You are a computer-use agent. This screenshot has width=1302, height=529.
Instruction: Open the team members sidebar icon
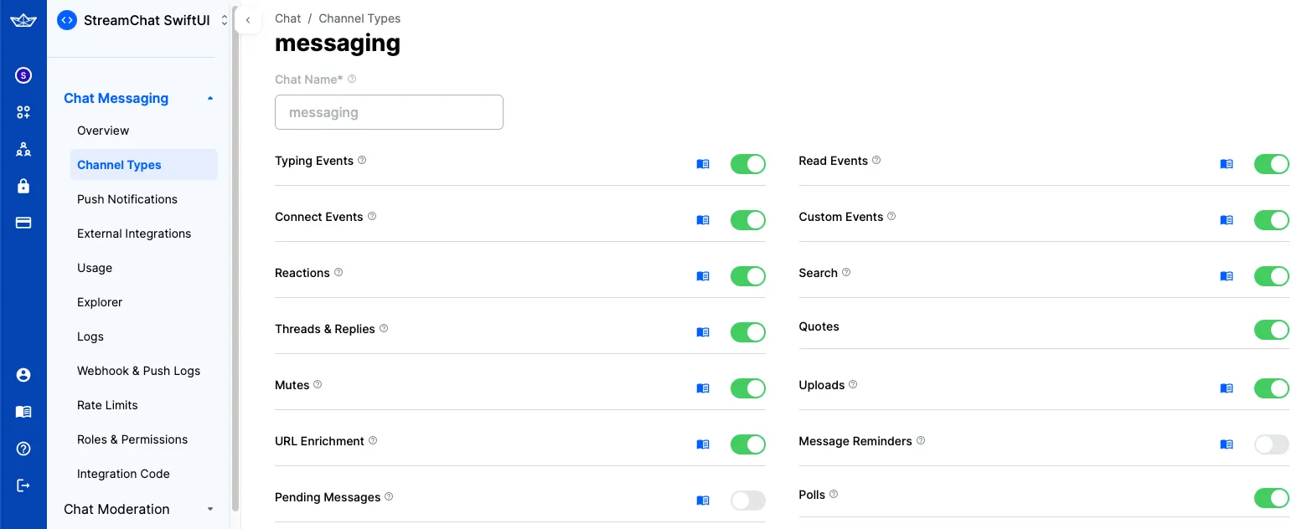click(x=23, y=149)
